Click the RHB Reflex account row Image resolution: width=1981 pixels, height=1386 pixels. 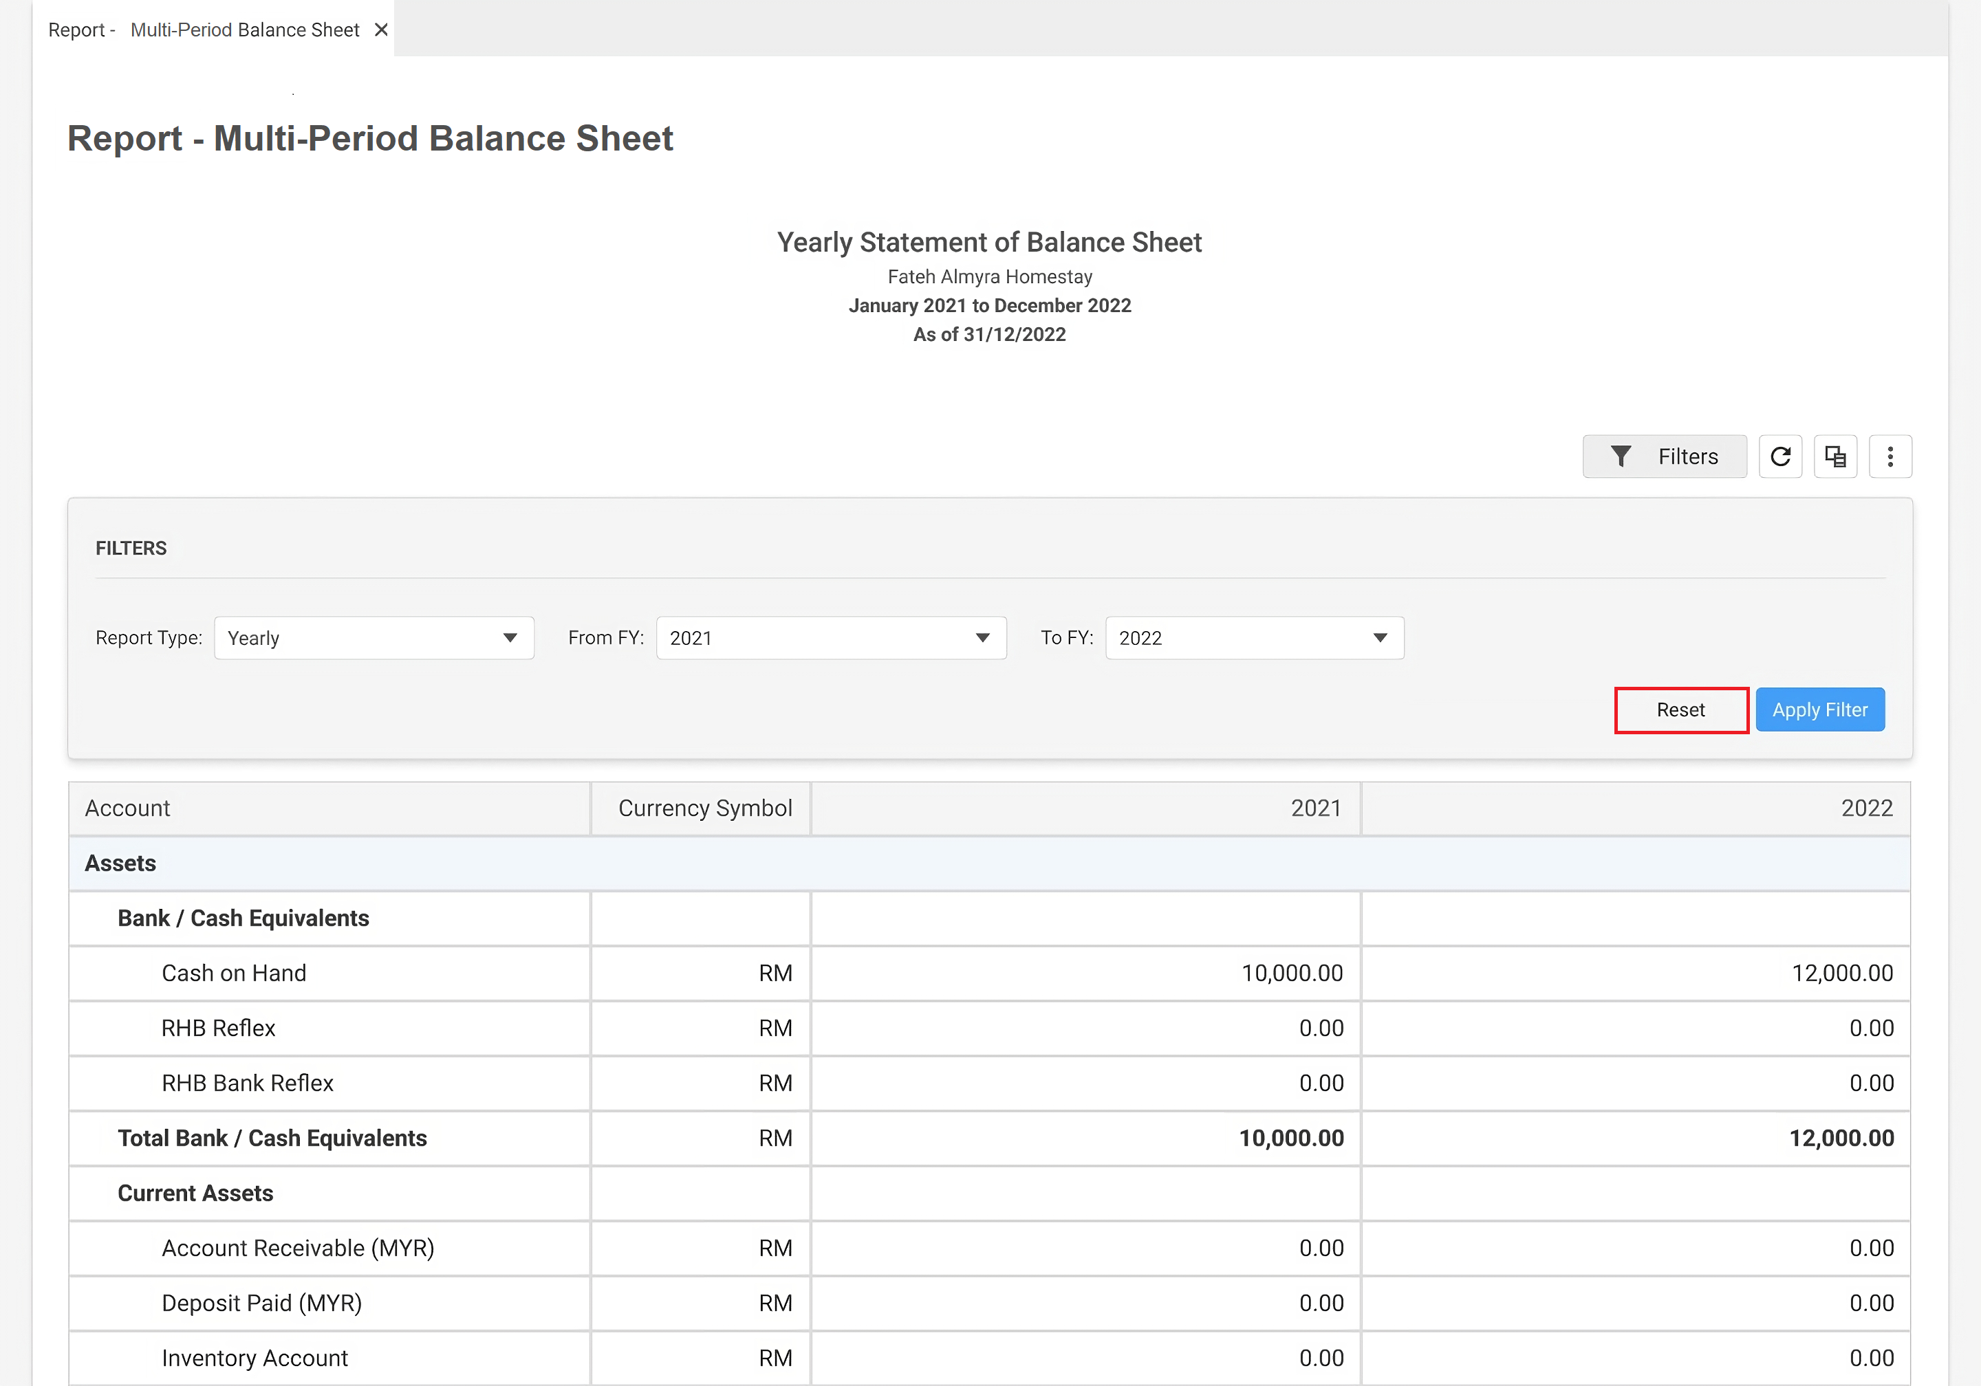(x=990, y=1028)
